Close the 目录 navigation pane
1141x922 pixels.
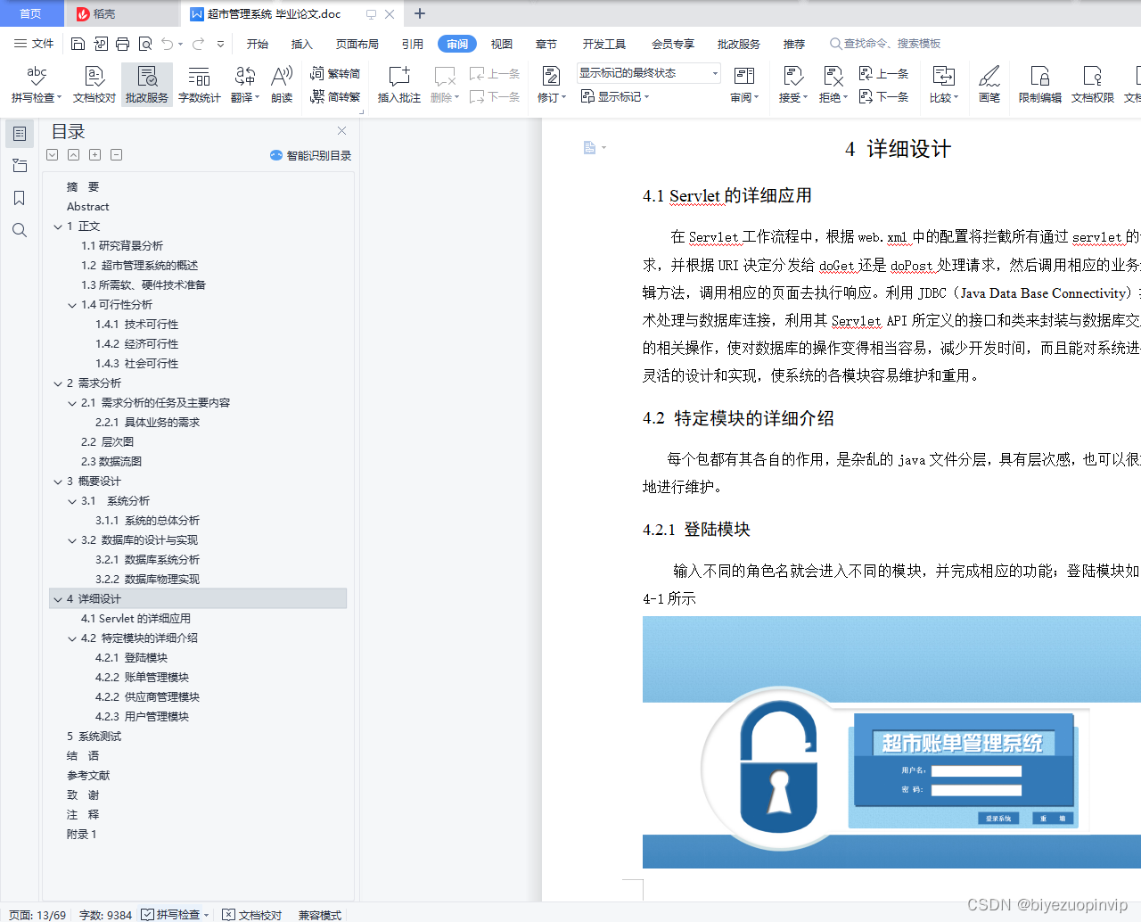click(341, 131)
